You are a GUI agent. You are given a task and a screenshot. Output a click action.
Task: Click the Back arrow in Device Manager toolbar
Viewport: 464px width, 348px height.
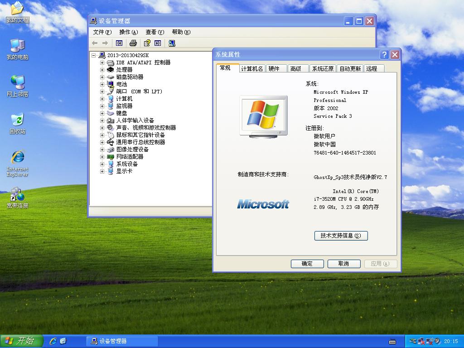click(x=95, y=43)
